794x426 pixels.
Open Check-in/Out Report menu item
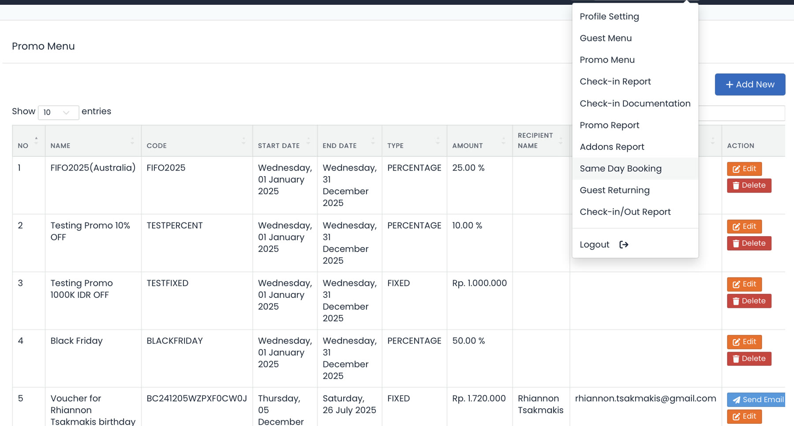(635, 212)
